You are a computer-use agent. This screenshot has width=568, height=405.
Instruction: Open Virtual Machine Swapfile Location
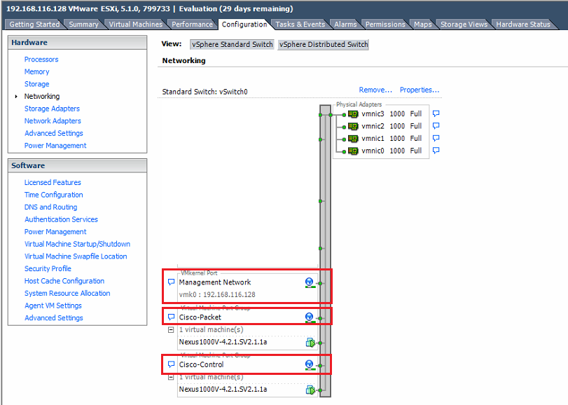[x=76, y=256]
